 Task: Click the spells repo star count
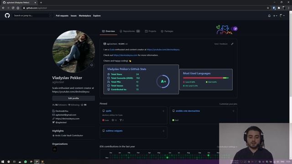pyautogui.click(x=114, y=120)
